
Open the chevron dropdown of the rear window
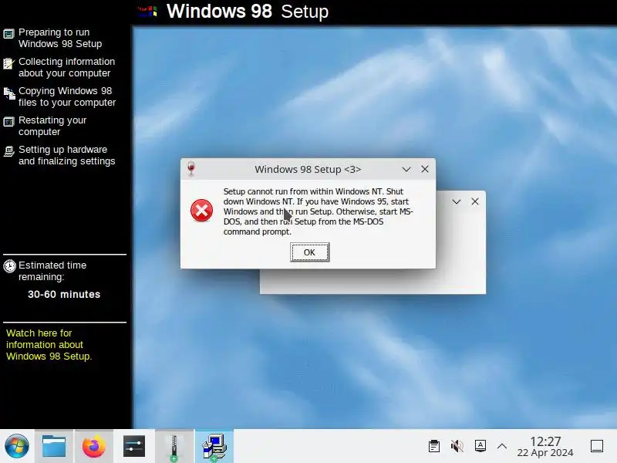click(457, 201)
